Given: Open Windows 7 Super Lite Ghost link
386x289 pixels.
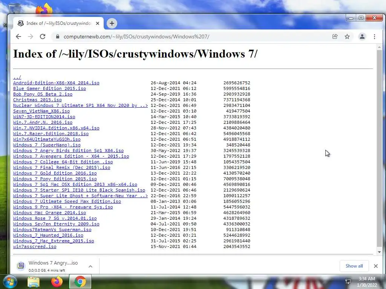Looking at the screenshot, I should [81, 196].
